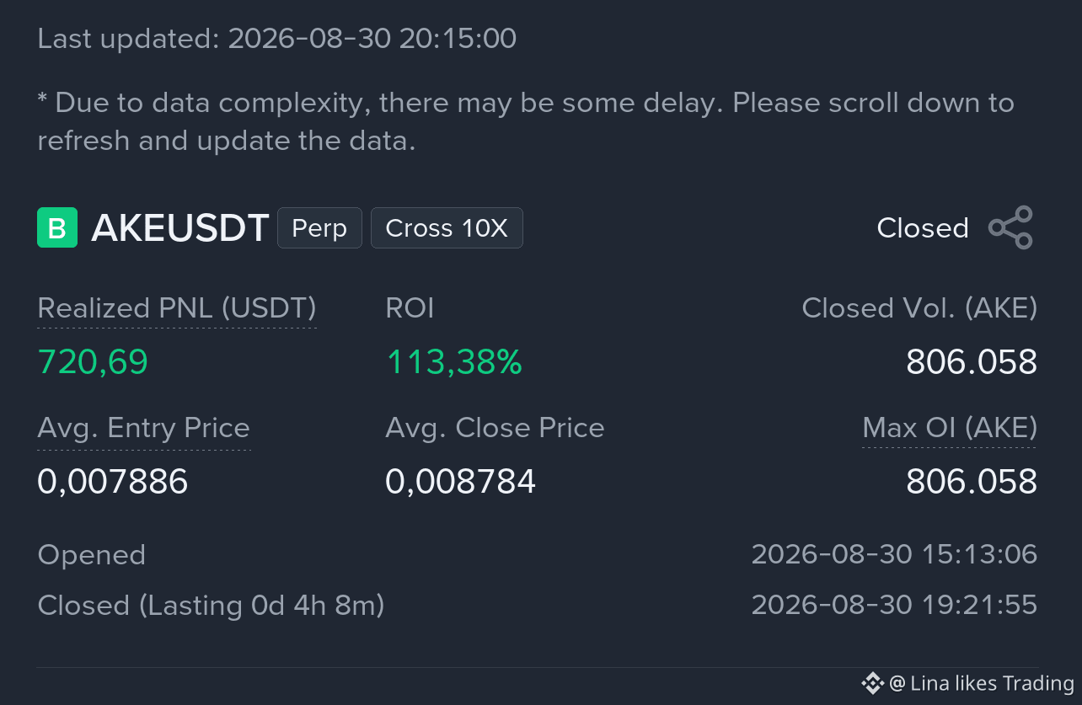The height and width of the screenshot is (705, 1082).
Task: Click the 113,38% ROI value
Action: [453, 362]
